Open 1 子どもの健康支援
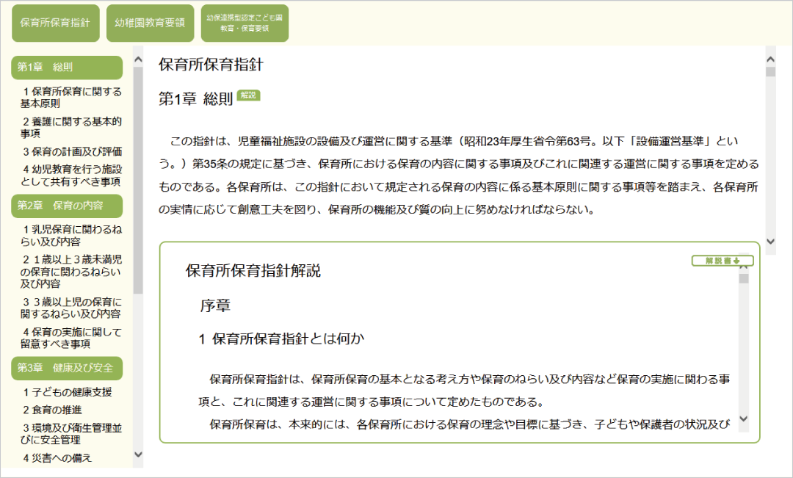793x478 pixels. [68, 392]
